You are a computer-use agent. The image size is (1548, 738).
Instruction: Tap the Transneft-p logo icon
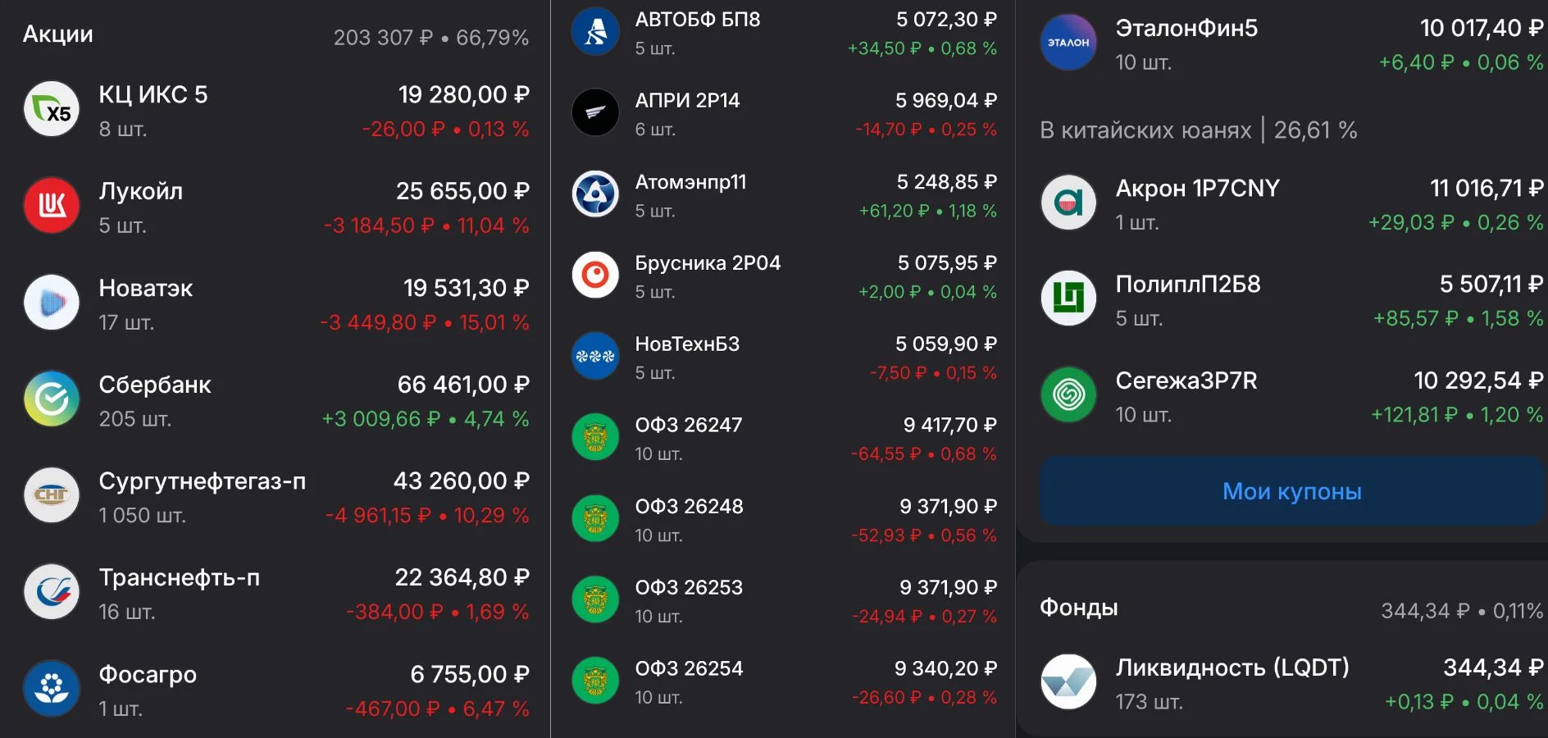coord(52,592)
